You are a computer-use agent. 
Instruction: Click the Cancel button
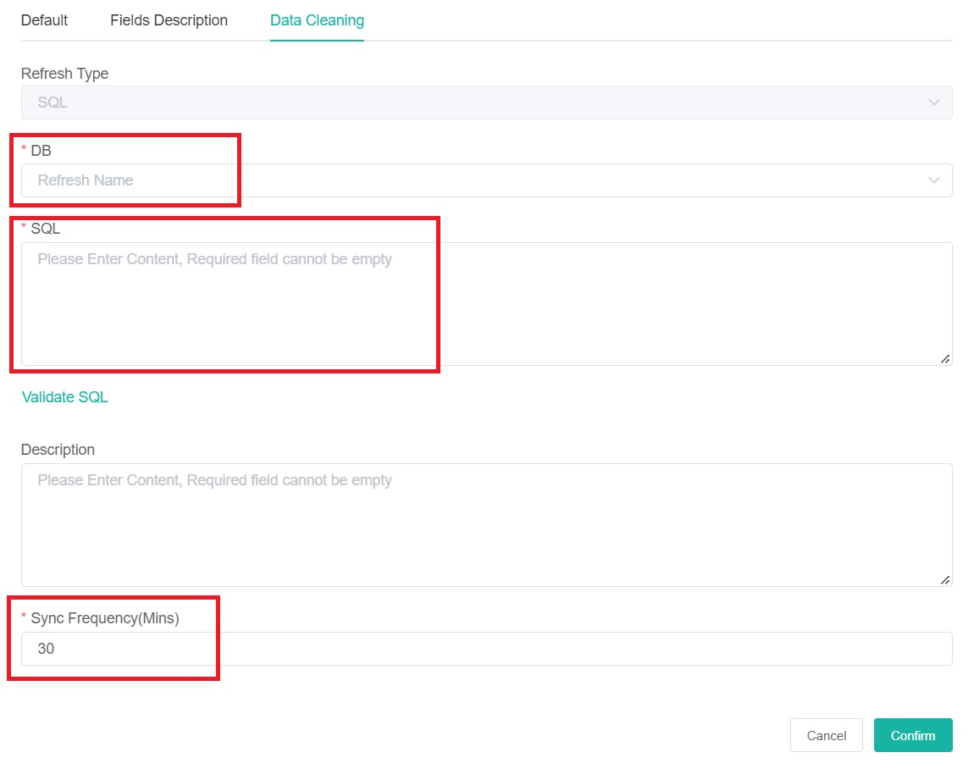826,735
